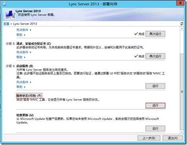Expand 帮助 under step 3 certificates

coord(21,57)
